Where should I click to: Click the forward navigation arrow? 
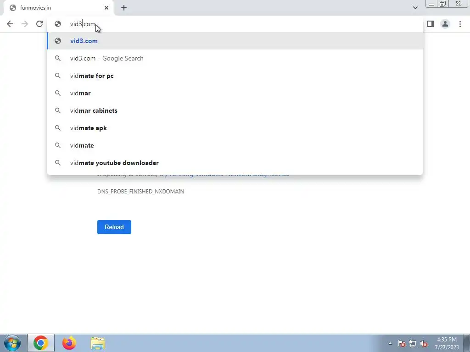(25, 24)
